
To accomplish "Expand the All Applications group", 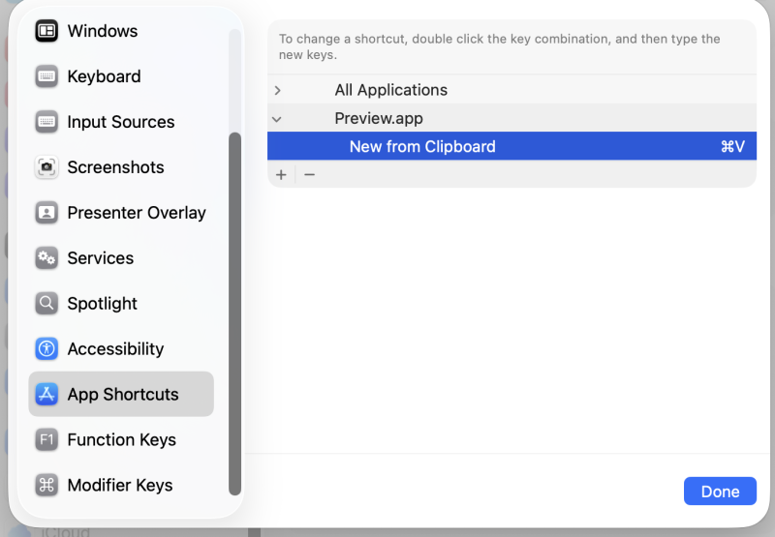I will tap(278, 90).
